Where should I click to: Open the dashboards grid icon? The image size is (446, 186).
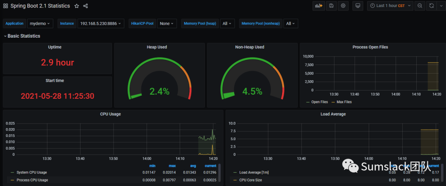coord(5,6)
